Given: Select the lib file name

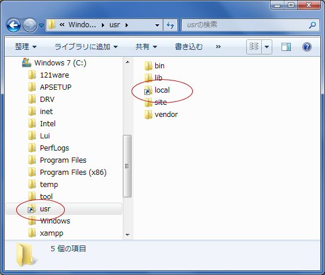Looking at the screenshot, I should pos(159,78).
